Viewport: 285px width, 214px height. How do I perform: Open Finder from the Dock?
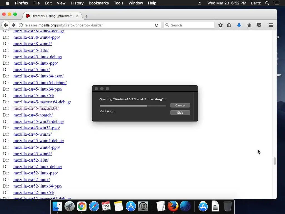[x=57, y=206]
